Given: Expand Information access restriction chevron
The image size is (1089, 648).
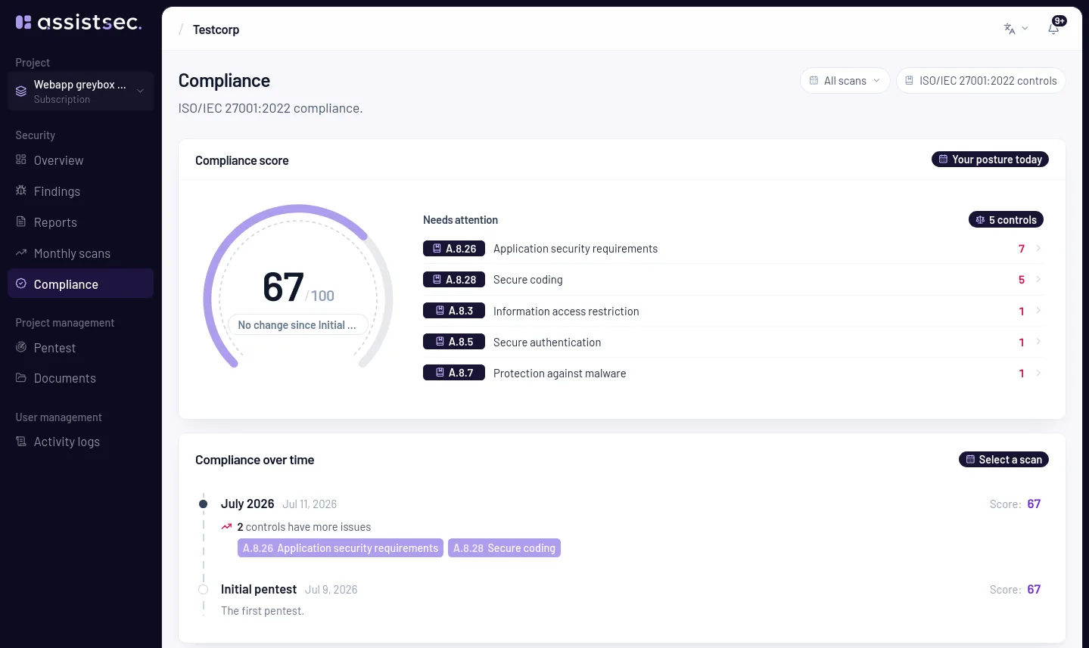Looking at the screenshot, I should click(x=1038, y=311).
